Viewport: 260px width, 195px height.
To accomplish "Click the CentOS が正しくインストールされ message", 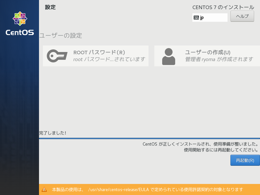I will pos(201,144).
